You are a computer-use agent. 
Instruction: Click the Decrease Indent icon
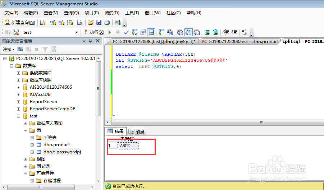click(226, 32)
